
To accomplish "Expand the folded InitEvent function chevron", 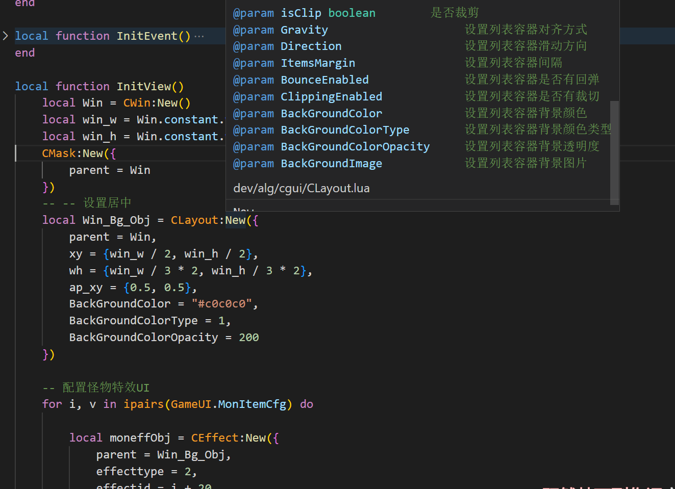I will (6, 36).
